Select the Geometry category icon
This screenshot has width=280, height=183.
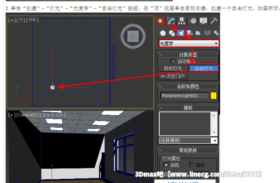(163, 33)
